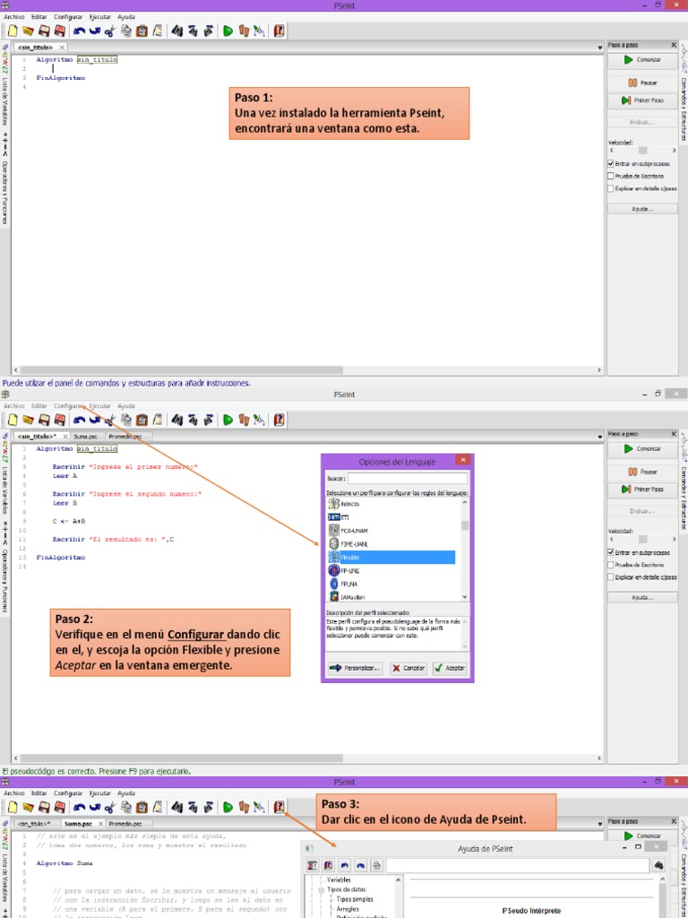
Task: Click the Cut scissors icon in top toolbar
Action: [109, 30]
